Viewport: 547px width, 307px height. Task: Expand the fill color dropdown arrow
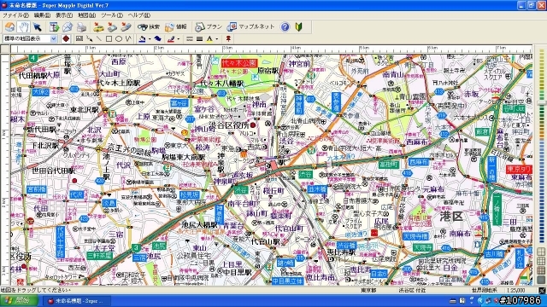(150, 39)
